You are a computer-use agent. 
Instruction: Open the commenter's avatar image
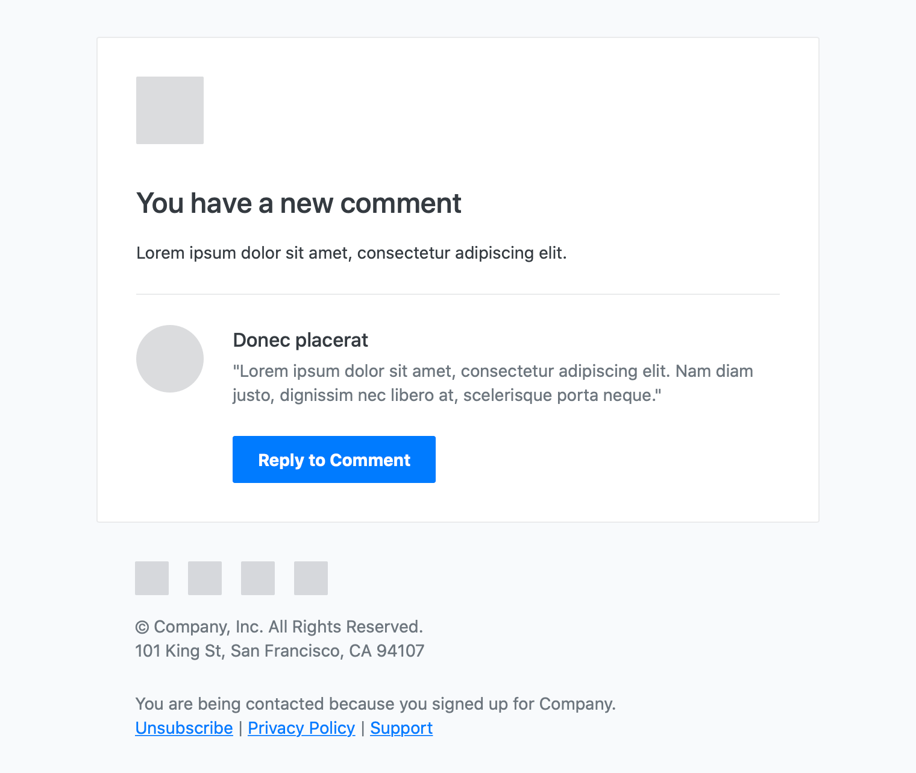click(x=169, y=358)
